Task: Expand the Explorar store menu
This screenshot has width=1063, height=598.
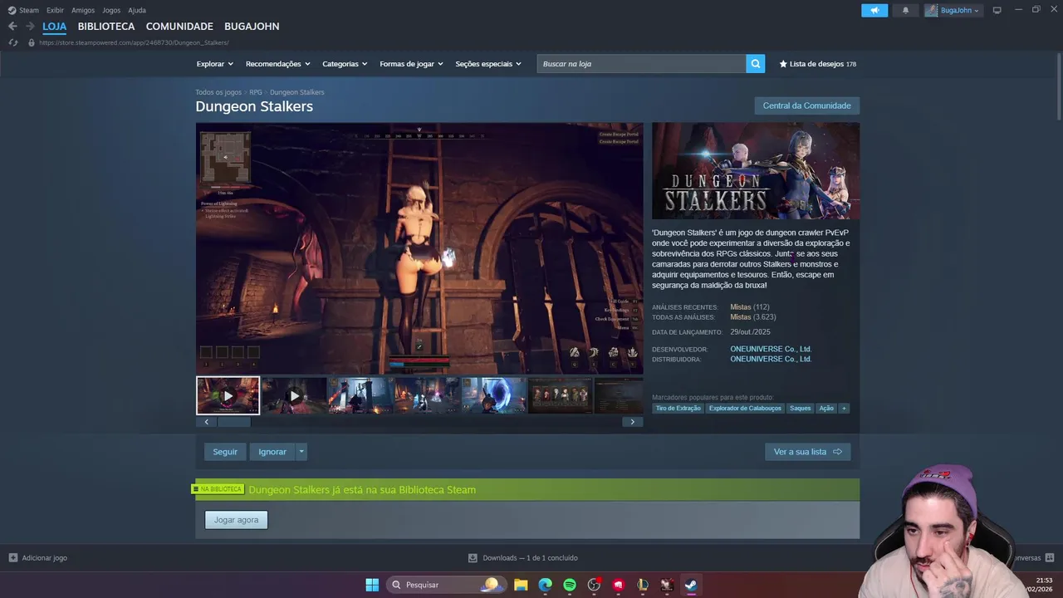Action: click(x=215, y=64)
